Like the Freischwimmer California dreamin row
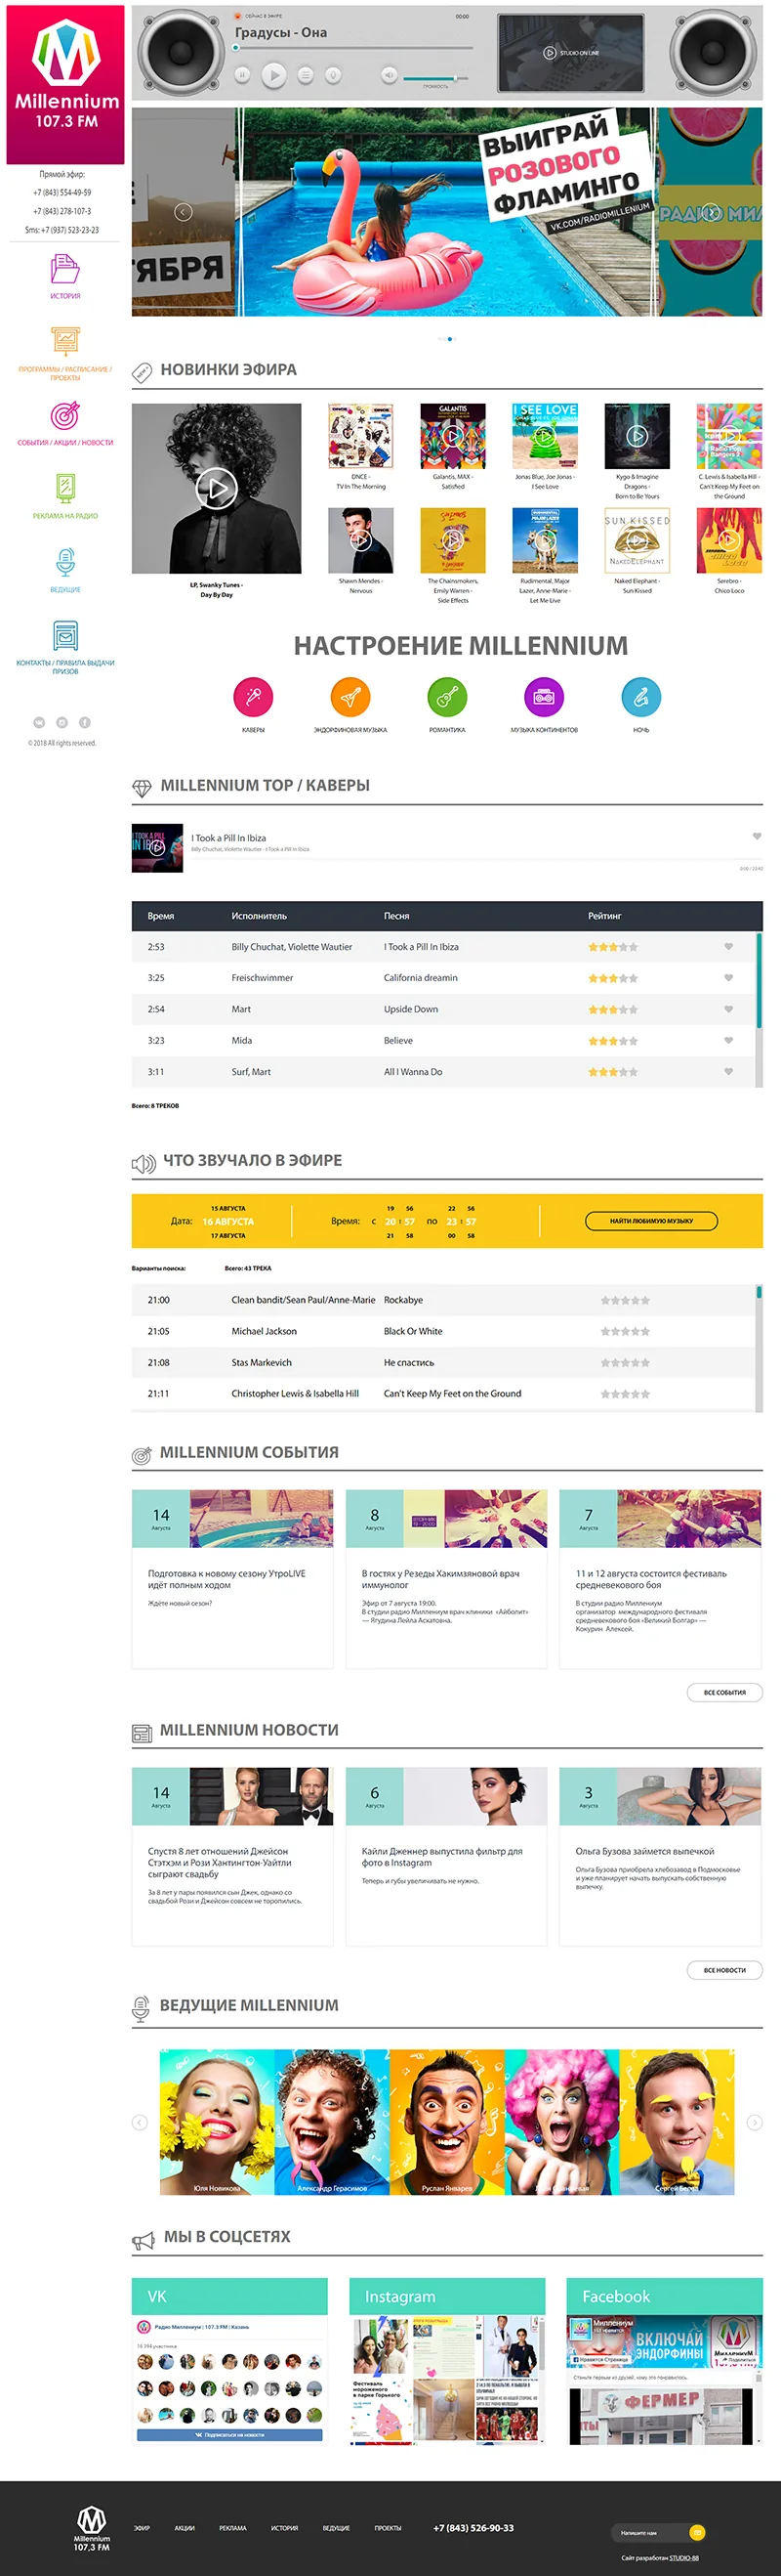Screen dimensions: 781x2576 (x=728, y=978)
